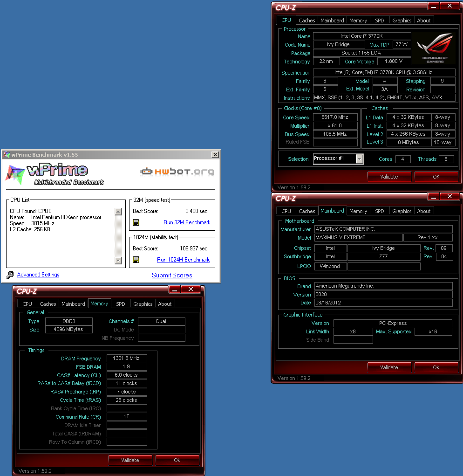This screenshot has height=476, width=463.
Task: Click OK in the CPU-Z Memory window
Action: 177,460
